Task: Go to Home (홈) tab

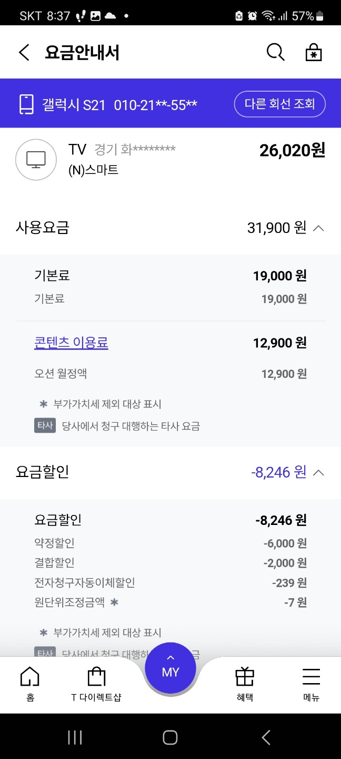Action: point(29,683)
